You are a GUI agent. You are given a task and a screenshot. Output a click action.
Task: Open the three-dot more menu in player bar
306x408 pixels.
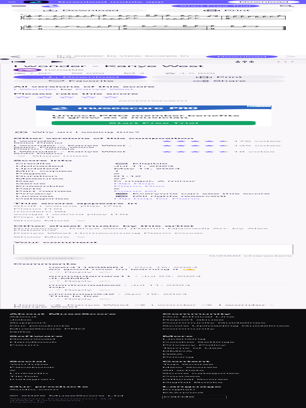286,62
